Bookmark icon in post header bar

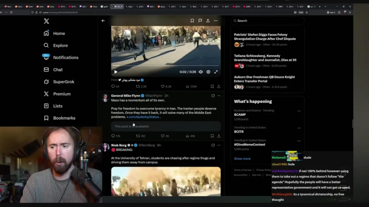[192, 21]
